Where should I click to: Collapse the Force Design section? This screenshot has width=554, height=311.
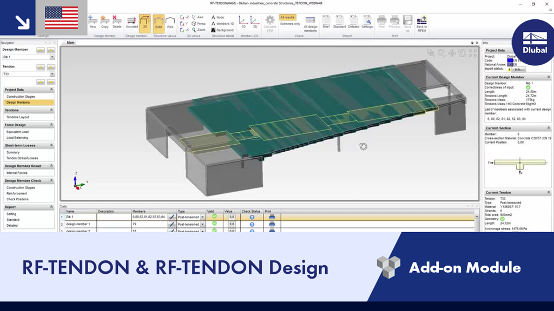pos(51,125)
